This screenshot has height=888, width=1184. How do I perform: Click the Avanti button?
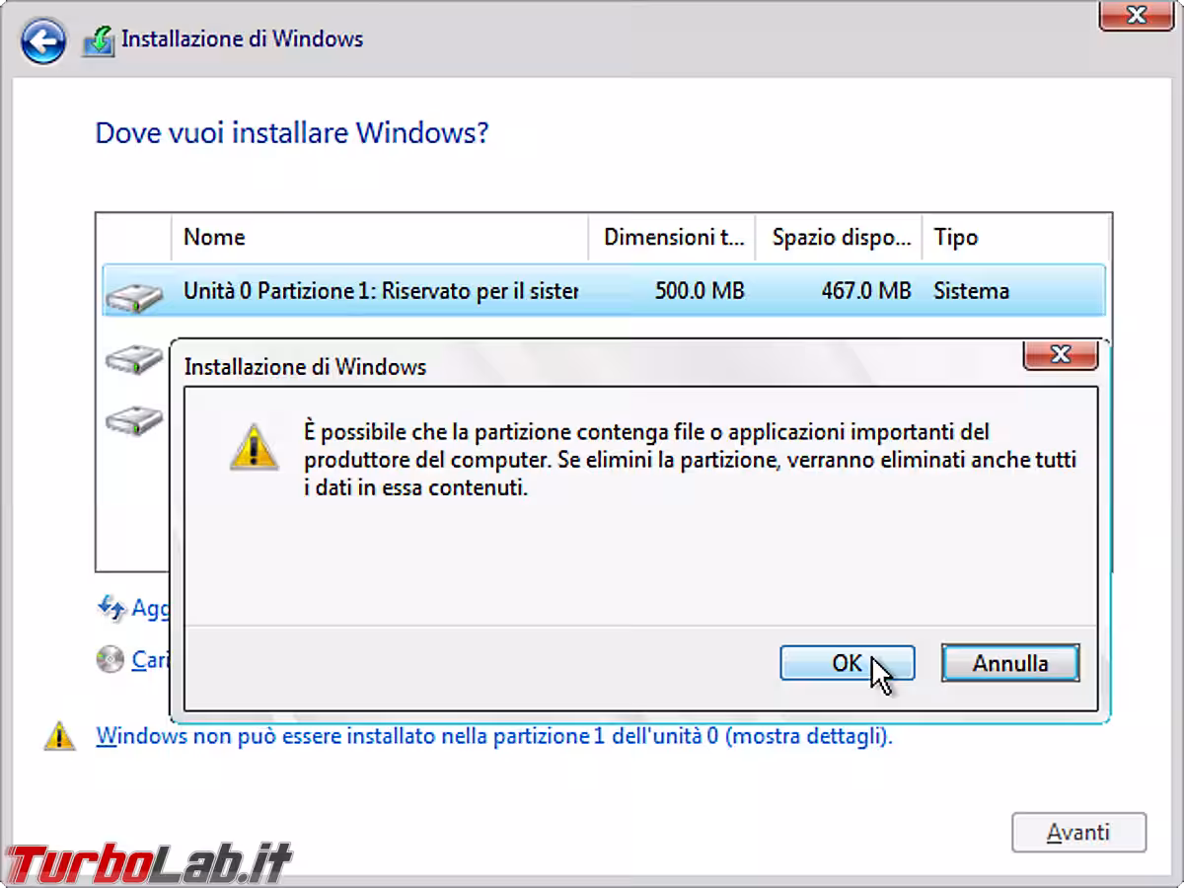tap(1078, 833)
